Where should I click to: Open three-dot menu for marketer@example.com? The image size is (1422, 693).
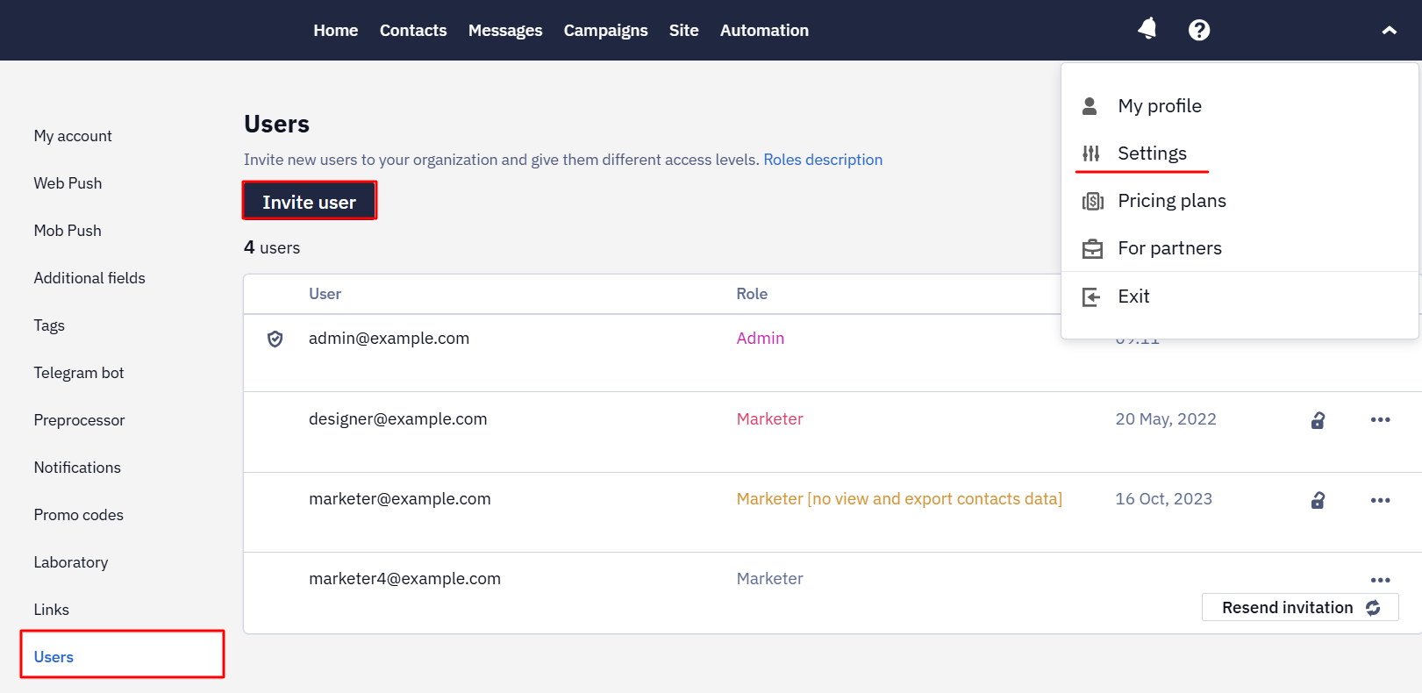point(1380,500)
